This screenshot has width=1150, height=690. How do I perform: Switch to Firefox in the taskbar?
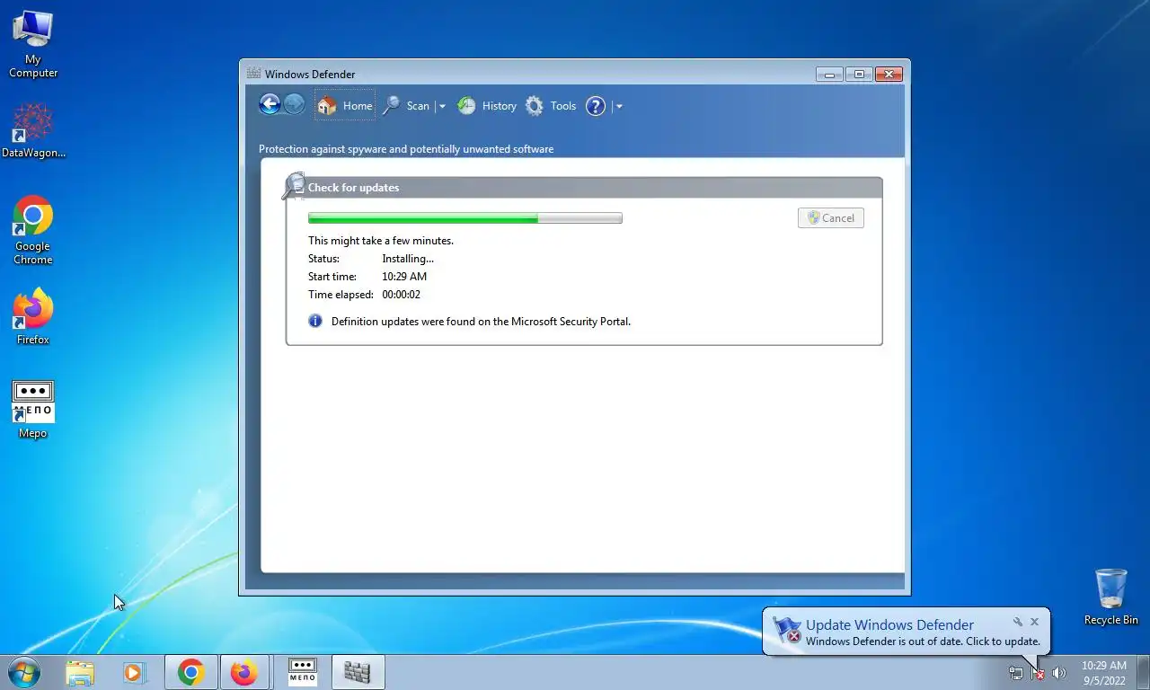[244, 672]
